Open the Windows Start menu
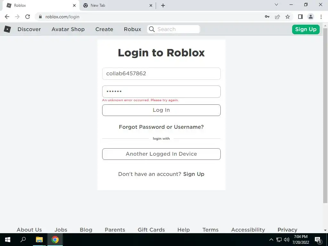The image size is (328, 246). [8, 240]
